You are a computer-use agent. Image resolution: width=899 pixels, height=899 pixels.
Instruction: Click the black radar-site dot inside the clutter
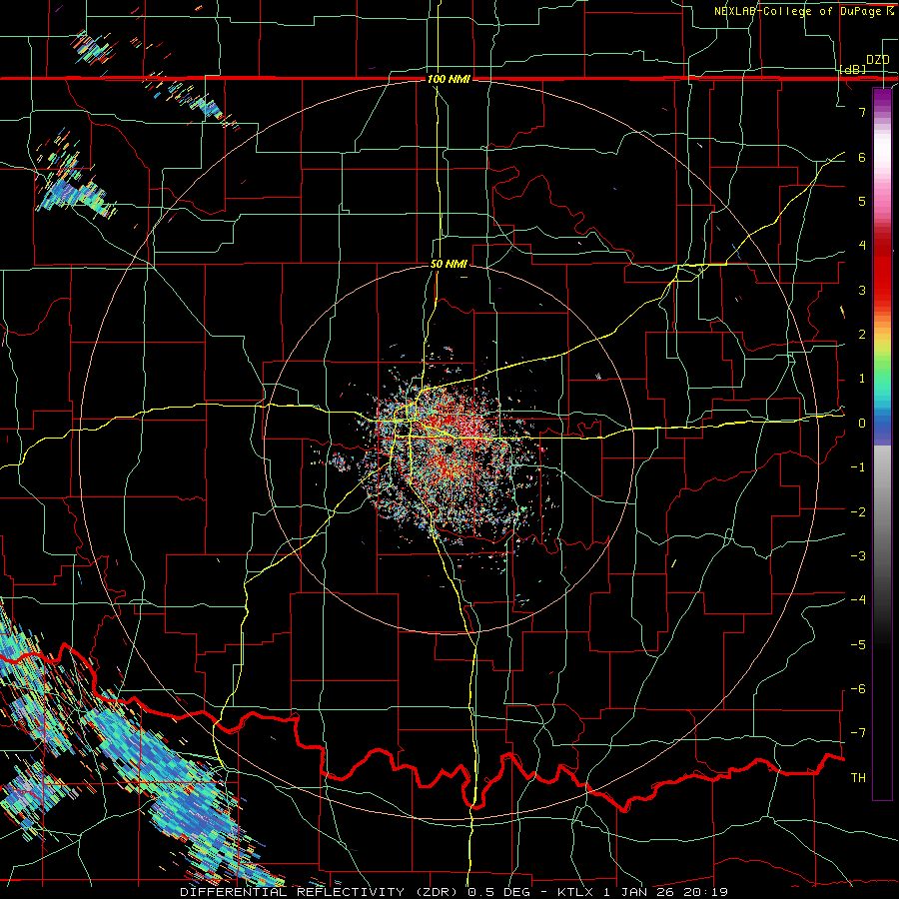(x=448, y=449)
